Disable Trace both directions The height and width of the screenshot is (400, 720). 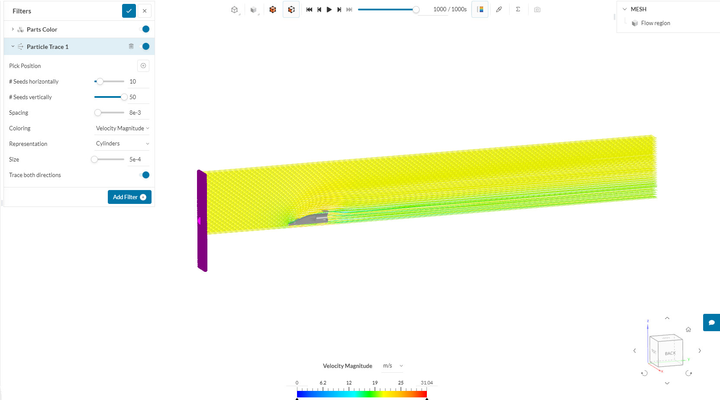(145, 175)
